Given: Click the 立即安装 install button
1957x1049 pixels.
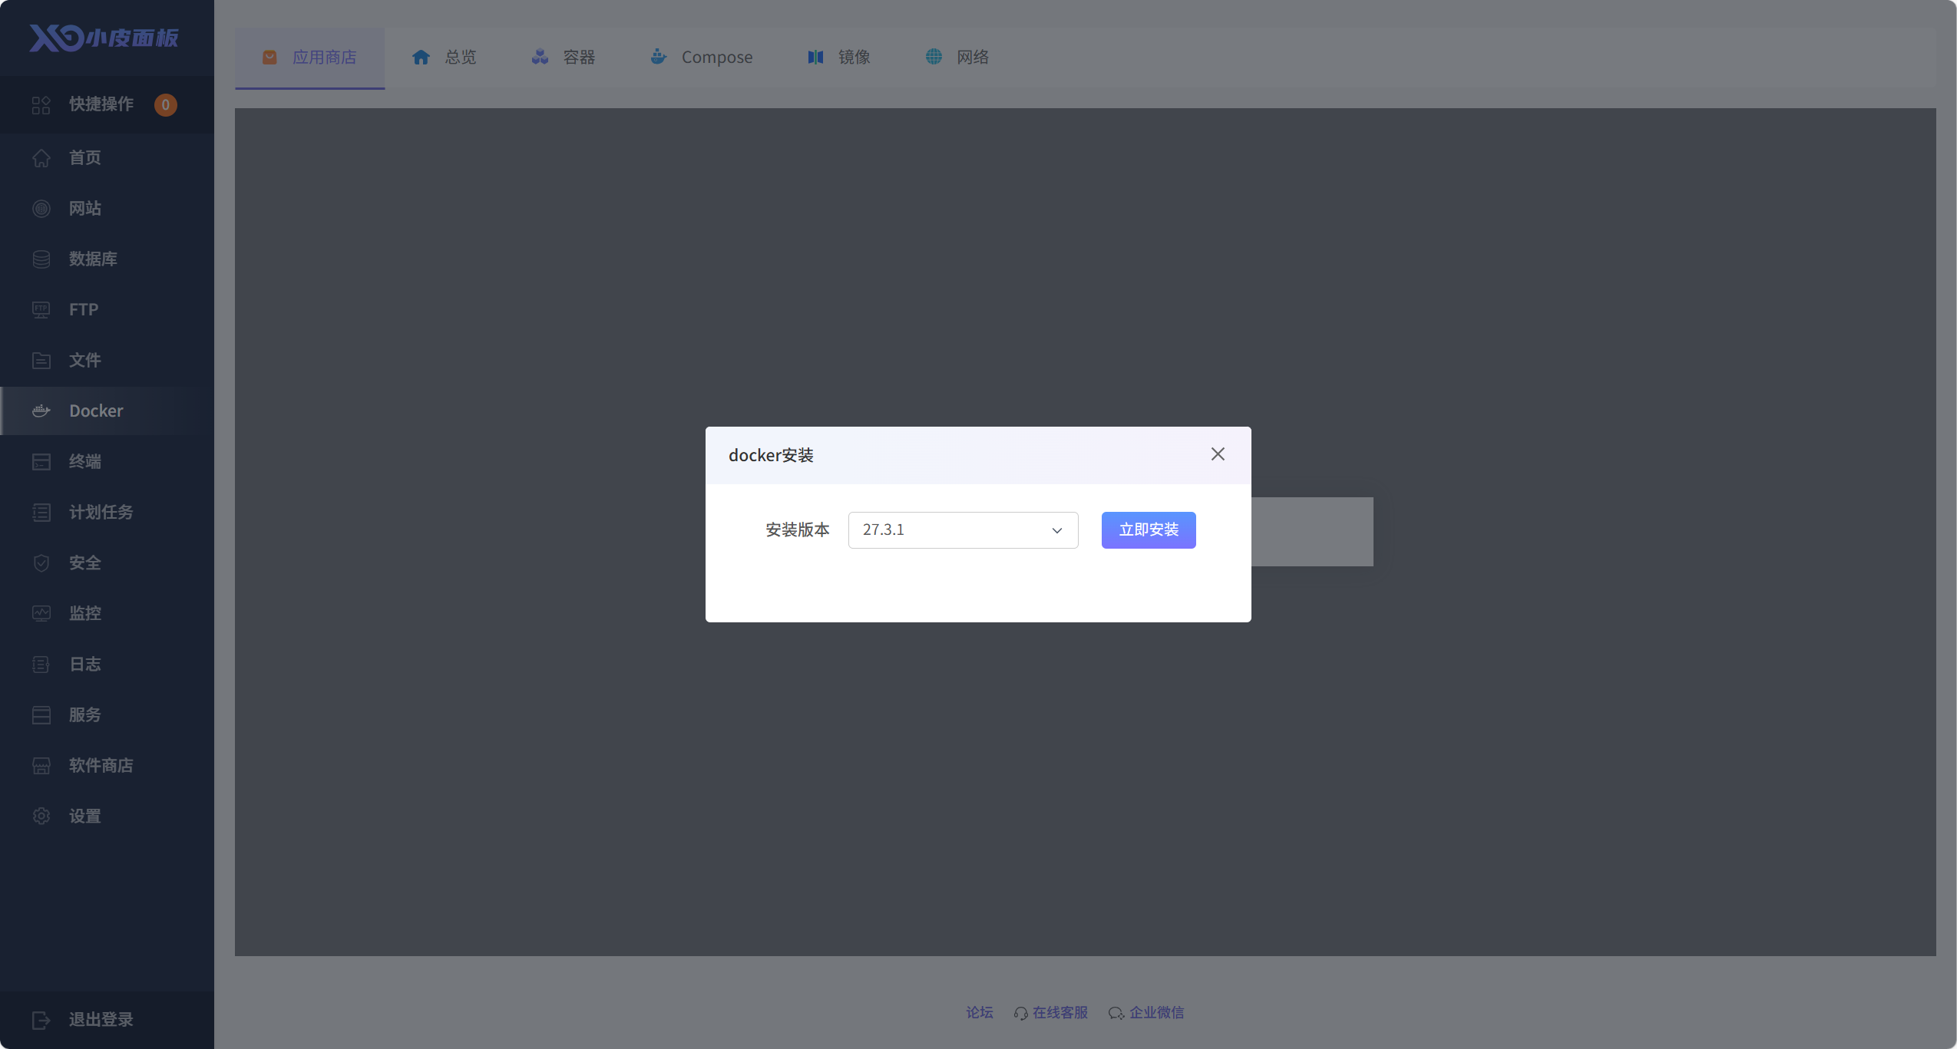Looking at the screenshot, I should [x=1148, y=530].
